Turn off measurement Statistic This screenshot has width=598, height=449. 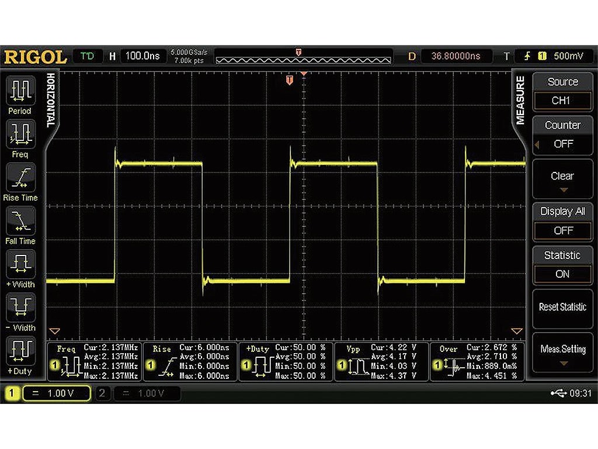pyautogui.click(x=562, y=274)
